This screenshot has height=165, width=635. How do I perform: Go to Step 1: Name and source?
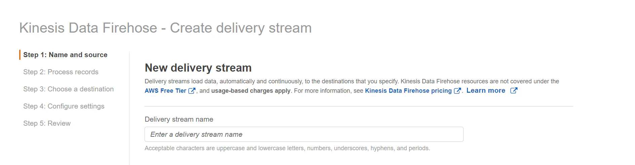point(65,55)
